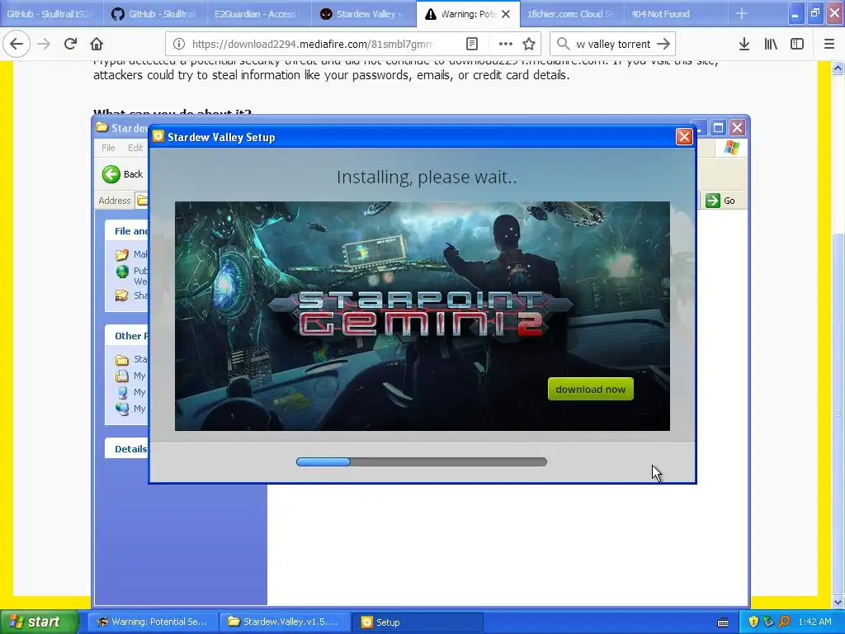Open File menu in Explorer window
Screen dimensions: 845x634
click(108, 148)
